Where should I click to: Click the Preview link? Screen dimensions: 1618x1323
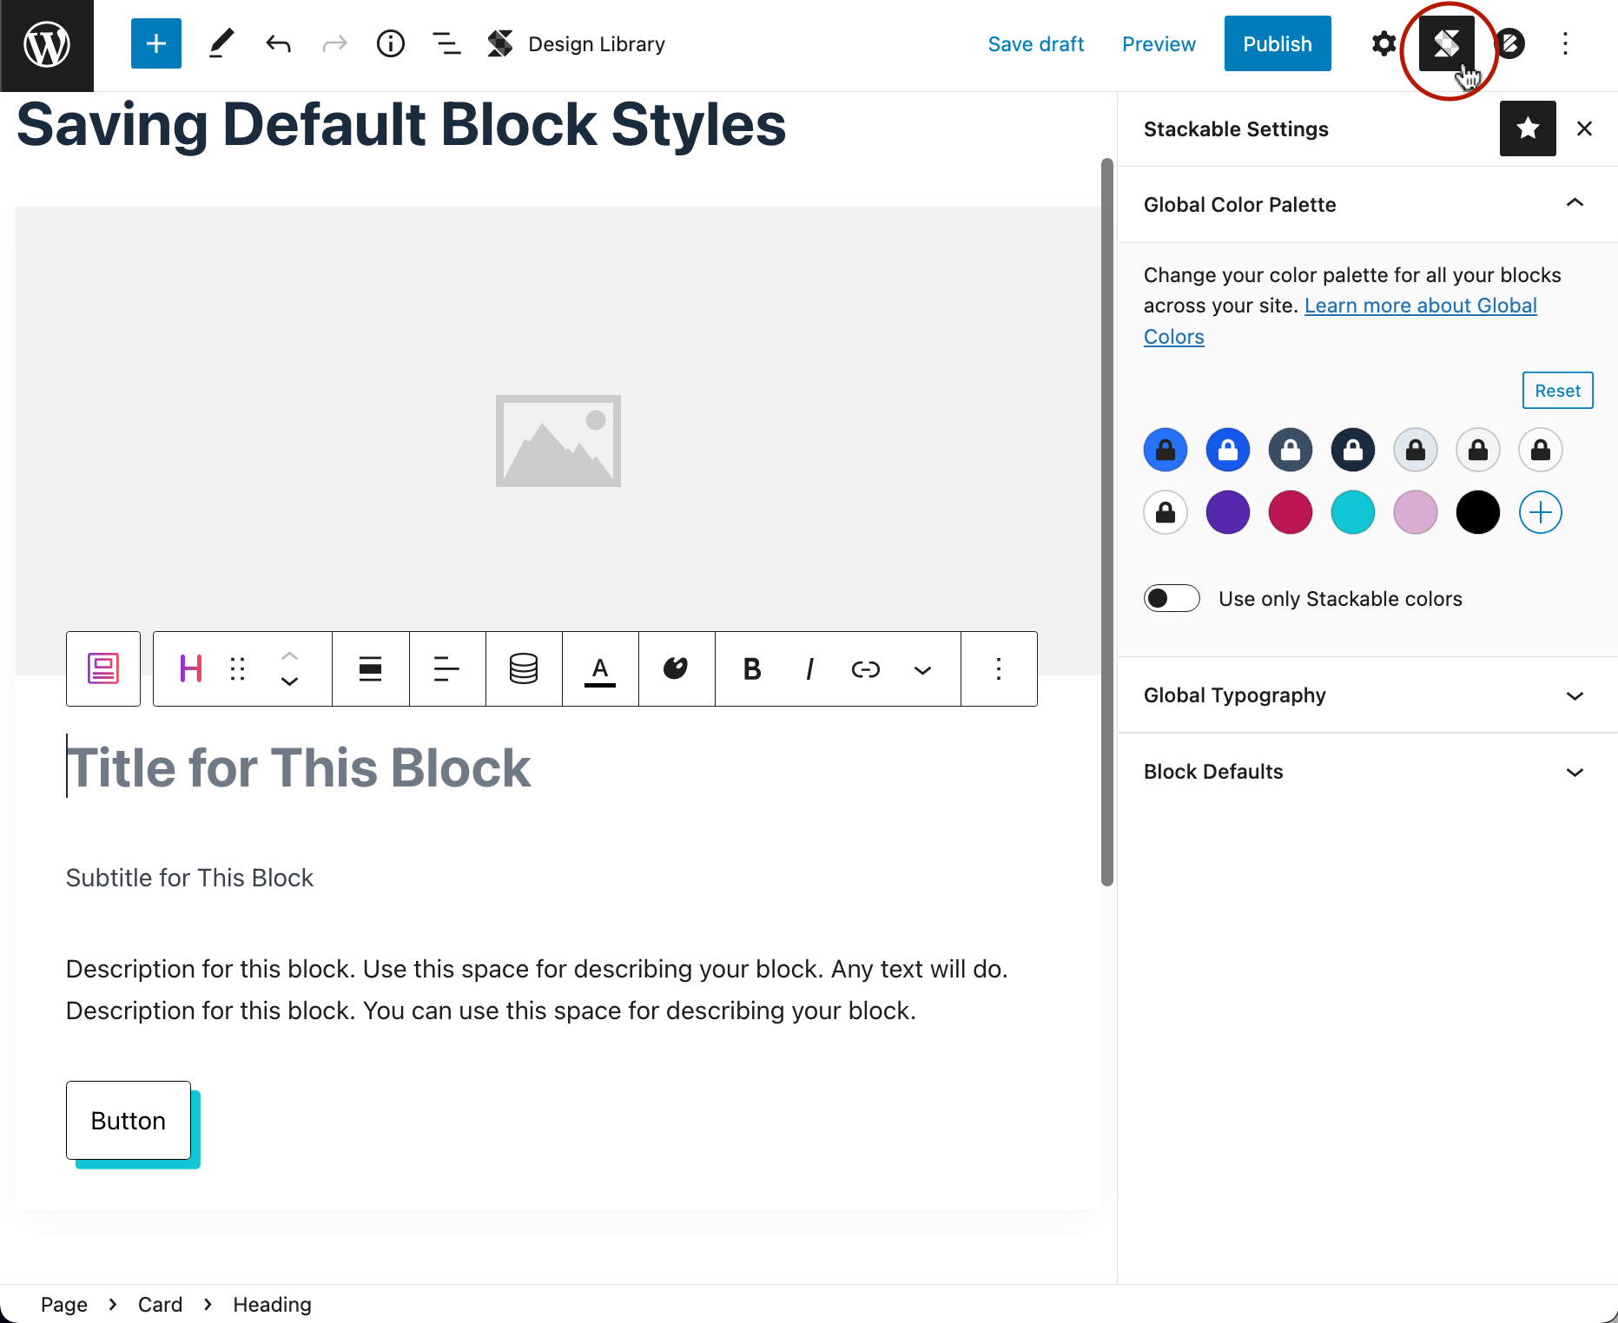pos(1159,44)
